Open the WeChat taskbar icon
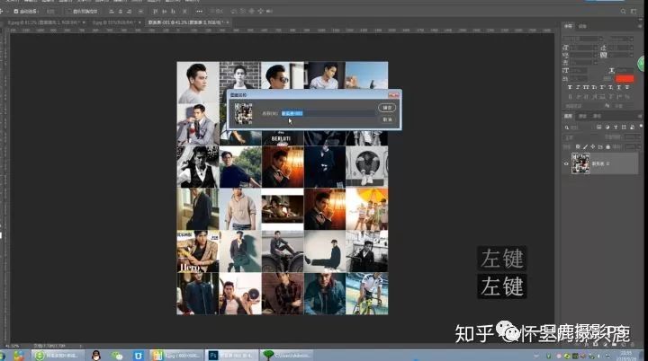The width and height of the screenshot is (648, 361). (x=117, y=356)
